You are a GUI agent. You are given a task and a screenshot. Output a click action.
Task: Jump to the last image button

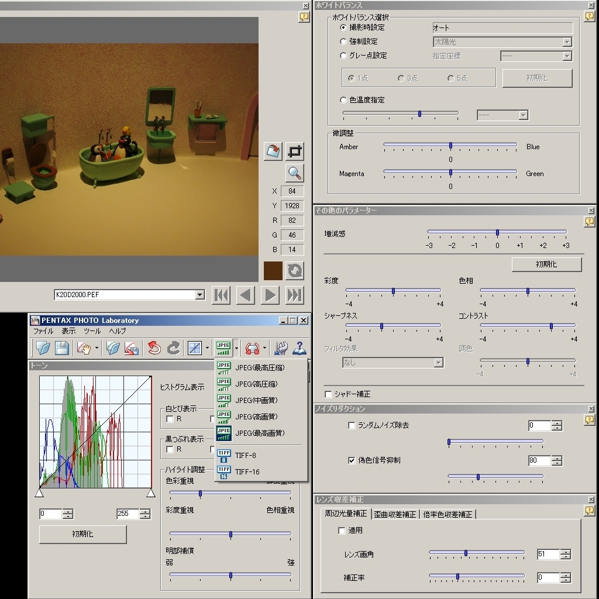(295, 295)
